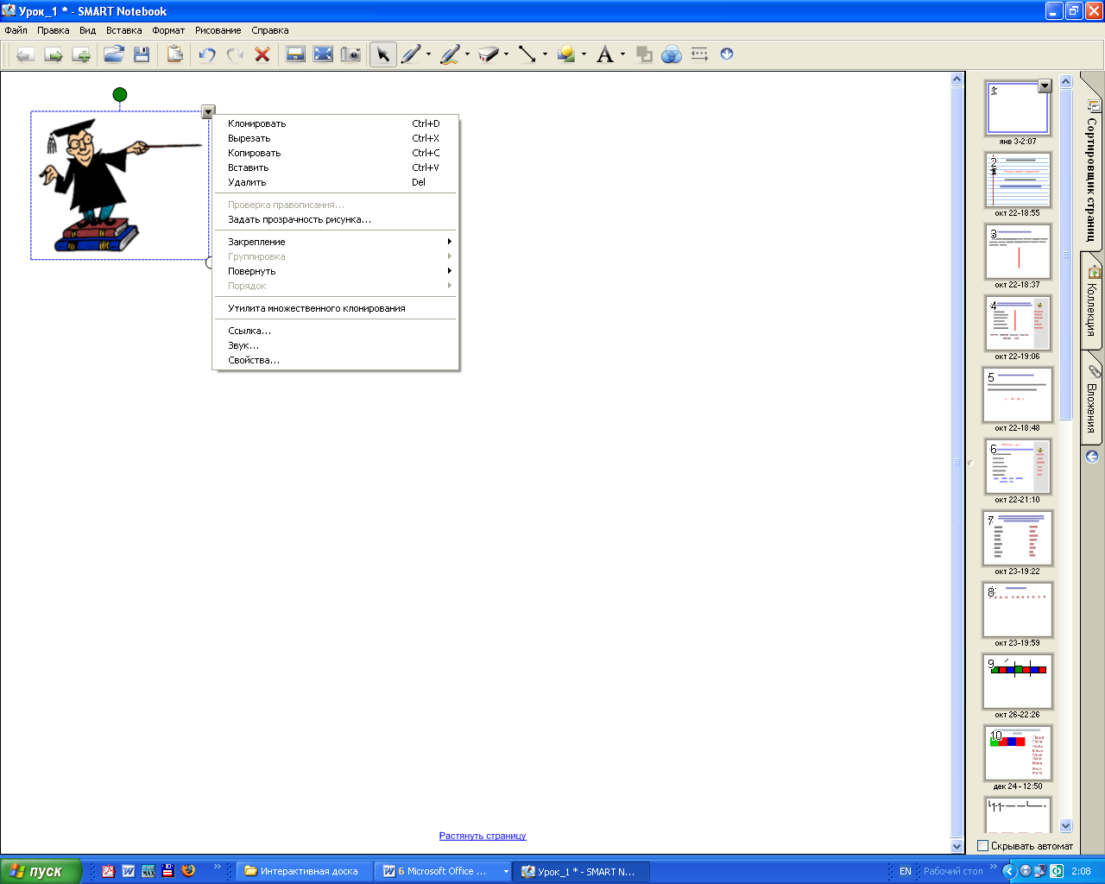Open the Вставка menu
The height and width of the screenshot is (884, 1105).
pyautogui.click(x=124, y=30)
